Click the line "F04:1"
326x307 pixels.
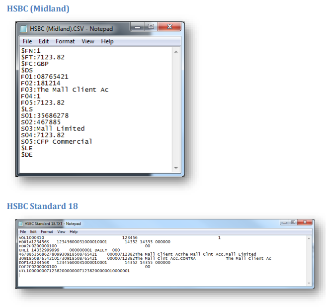click(x=31, y=96)
